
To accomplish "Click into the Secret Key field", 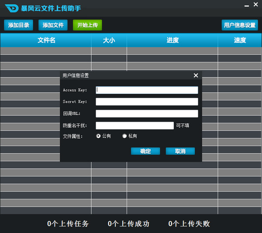I will pos(147,102).
